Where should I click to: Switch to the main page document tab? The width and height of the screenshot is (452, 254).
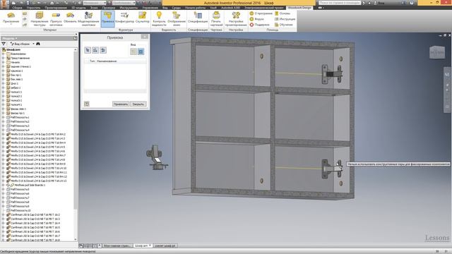tap(117, 246)
